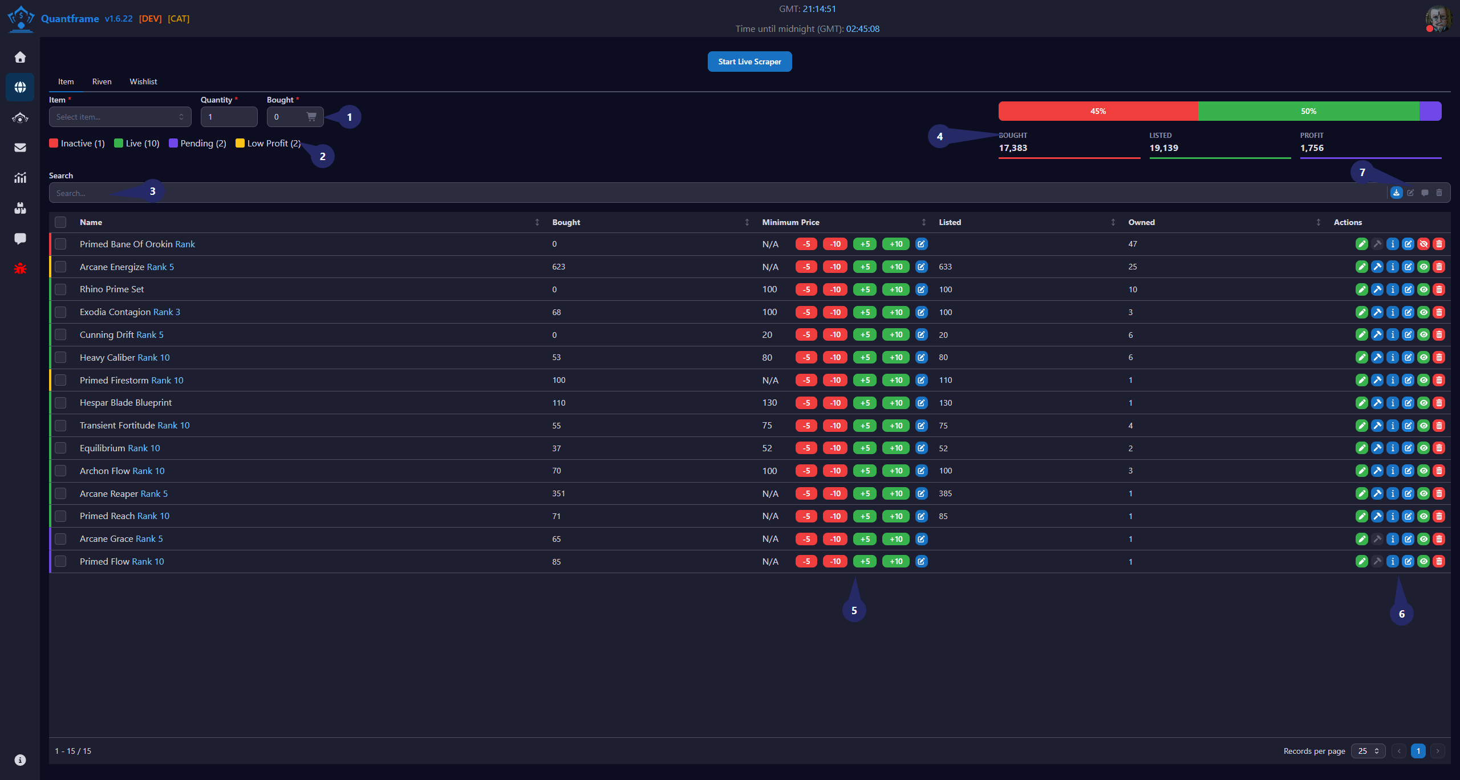Viewport: 1460px width, 780px height.
Task: Open the statistics chart sidebar icon
Action: 20,178
